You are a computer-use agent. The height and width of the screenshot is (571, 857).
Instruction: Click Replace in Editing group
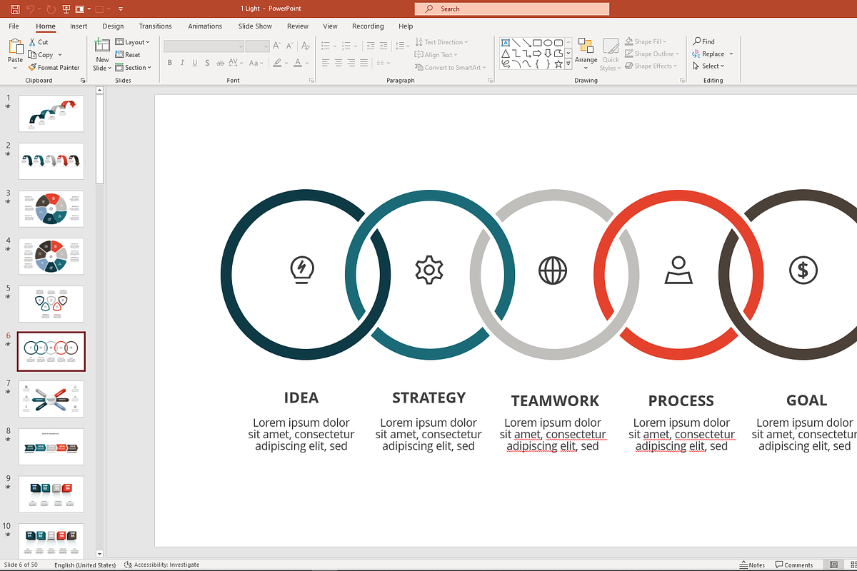tap(708, 54)
